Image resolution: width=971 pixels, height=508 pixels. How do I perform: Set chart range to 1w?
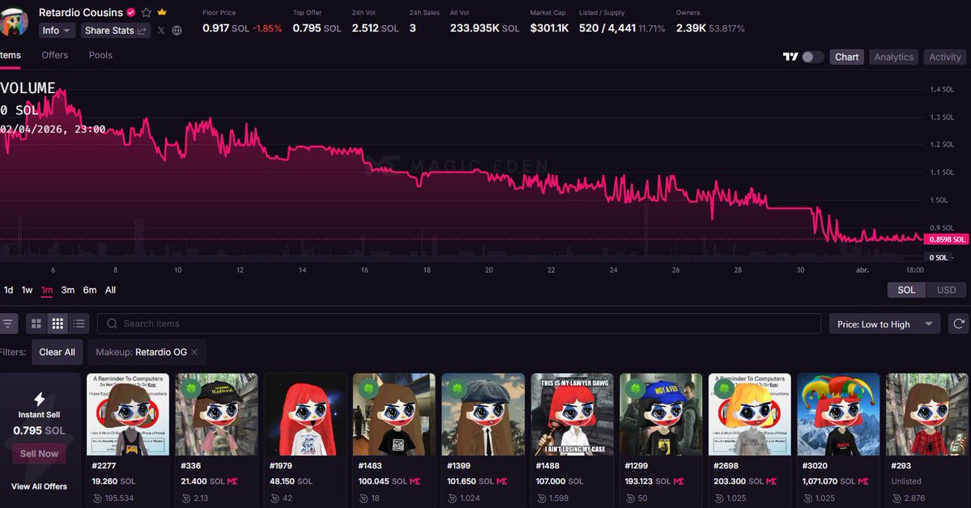coord(28,290)
